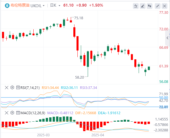The width and height of the screenshot is (170, 138).
Task: Remove the MACD indicator with X
Action: coord(7,113)
